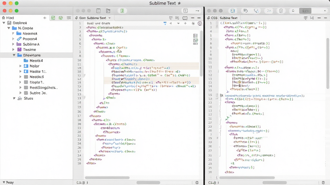Click the Resy label in bottom-left status bar
Screen dimensions: 330x185
pyautogui.click(x=10, y=182)
